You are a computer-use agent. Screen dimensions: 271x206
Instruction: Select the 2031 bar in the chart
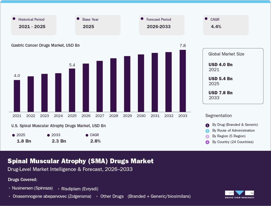(x=155, y=82)
